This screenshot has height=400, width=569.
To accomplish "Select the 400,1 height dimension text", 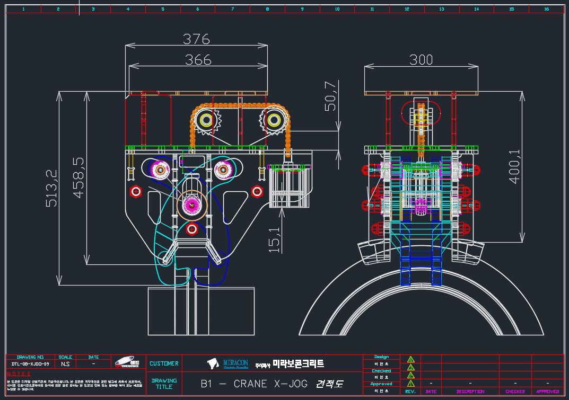I will 514,167.
